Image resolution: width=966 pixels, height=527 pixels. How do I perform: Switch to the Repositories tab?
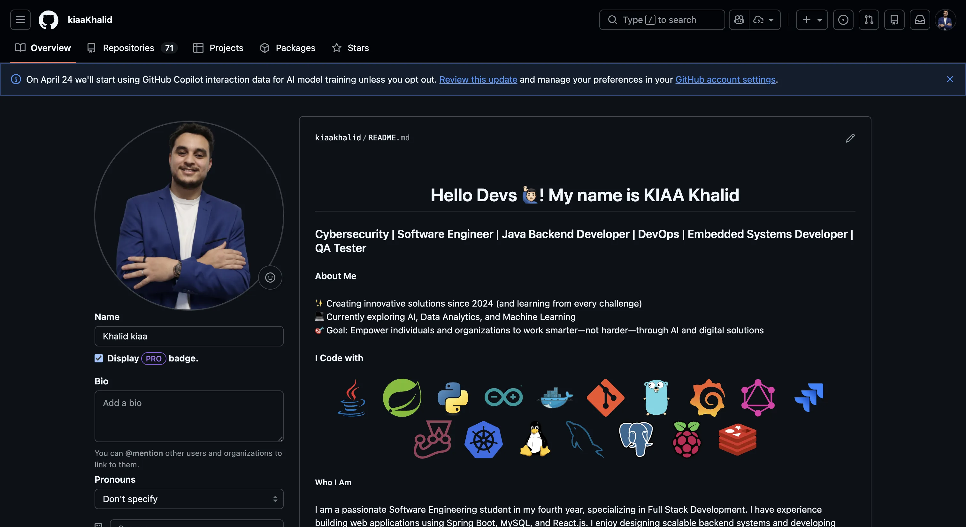(x=129, y=48)
